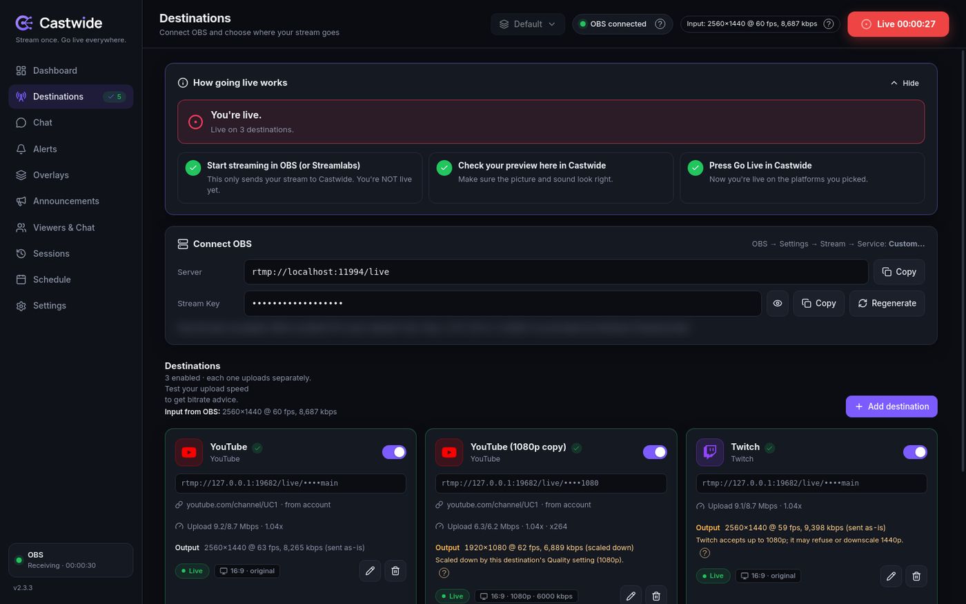Image resolution: width=966 pixels, height=604 pixels.
Task: Click green check on Press Go Live step
Action: click(x=696, y=168)
